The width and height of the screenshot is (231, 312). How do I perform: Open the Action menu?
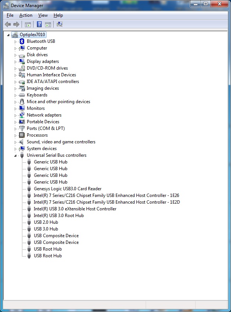click(26, 15)
